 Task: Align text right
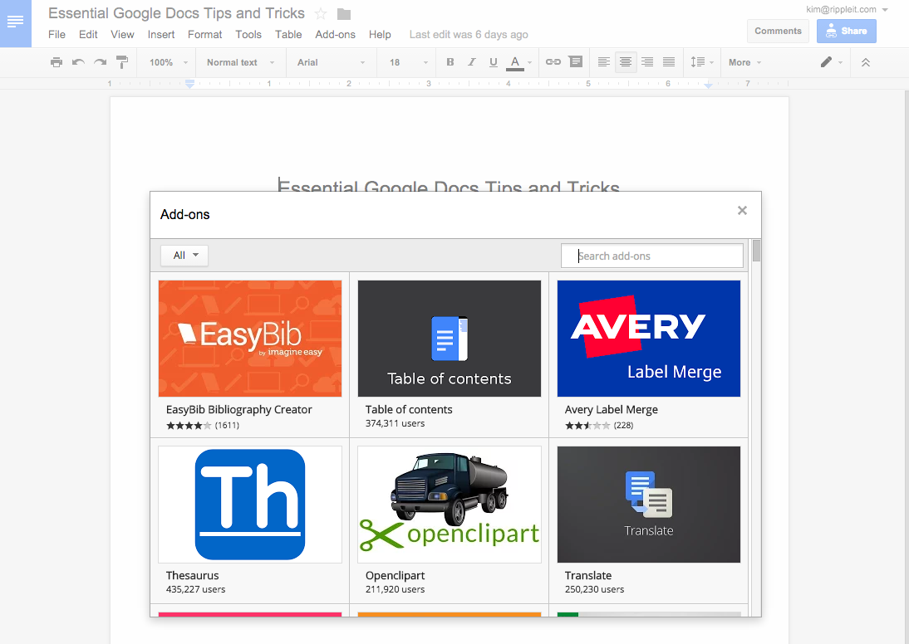tap(647, 62)
